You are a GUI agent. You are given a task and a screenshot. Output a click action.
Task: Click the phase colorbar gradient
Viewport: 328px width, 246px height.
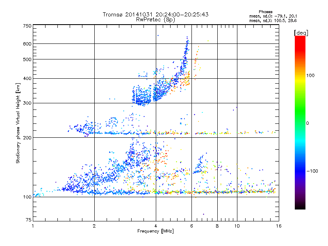click(x=300, y=123)
